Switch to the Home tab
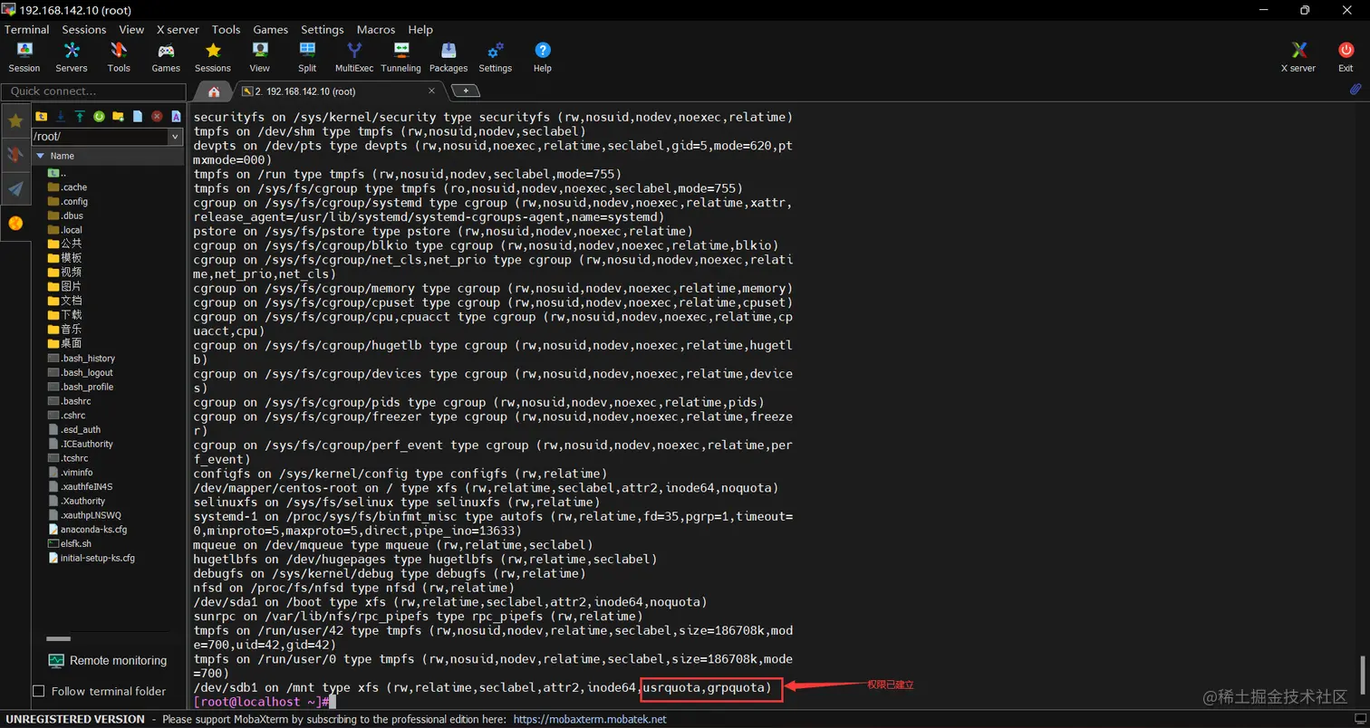 tap(214, 91)
